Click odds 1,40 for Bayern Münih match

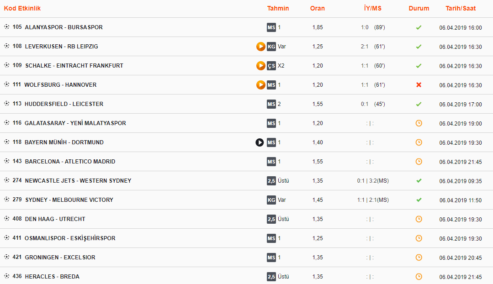[x=318, y=142]
